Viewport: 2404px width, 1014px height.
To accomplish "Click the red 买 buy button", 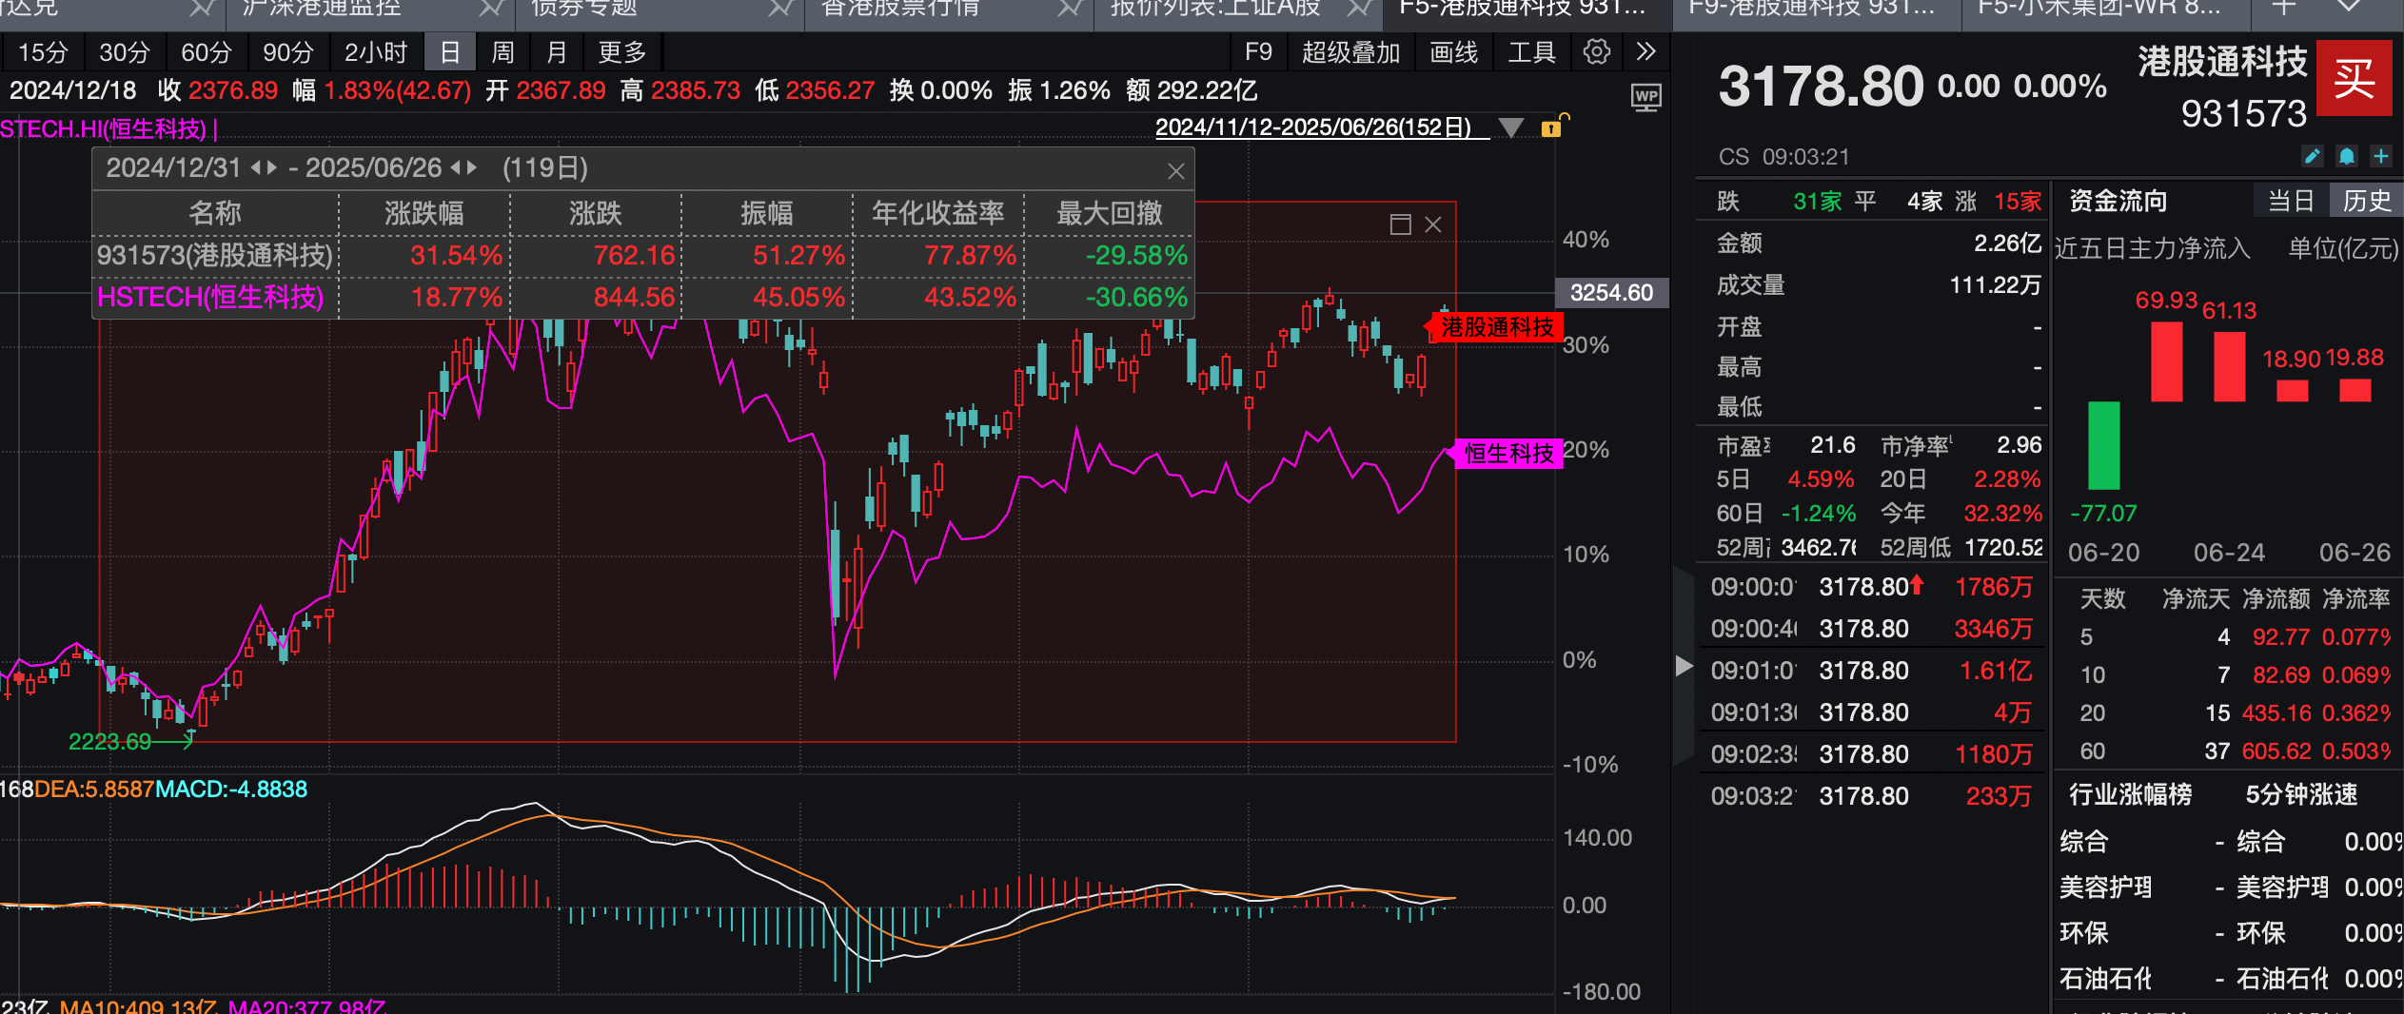I will pyautogui.click(x=2355, y=78).
